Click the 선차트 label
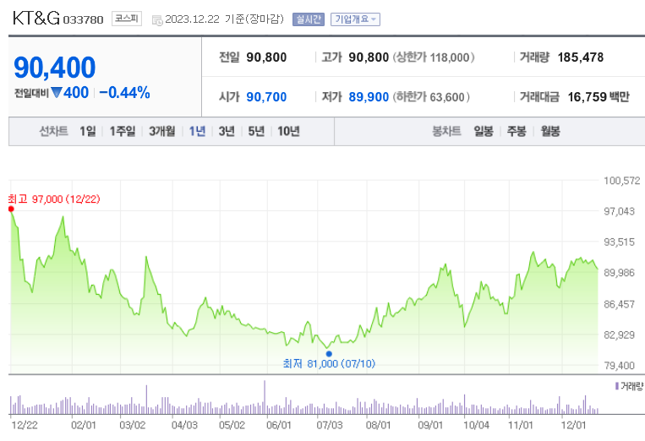 click(x=53, y=131)
